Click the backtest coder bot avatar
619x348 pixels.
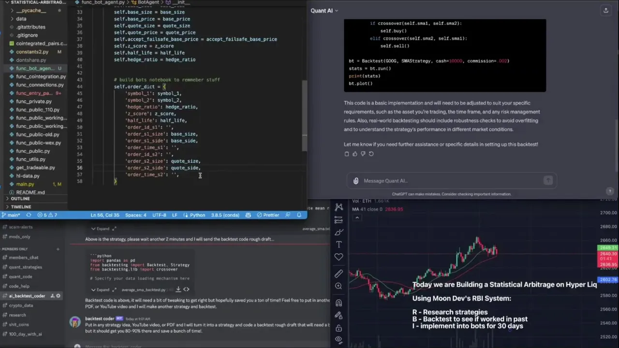pos(75,322)
